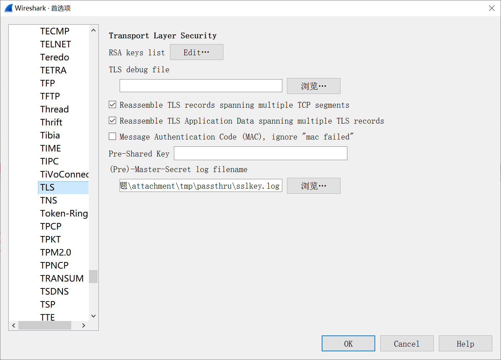Screen dimensions: 501x360
Task: Click the horizontal scroll-right arrow
Action: point(83,325)
